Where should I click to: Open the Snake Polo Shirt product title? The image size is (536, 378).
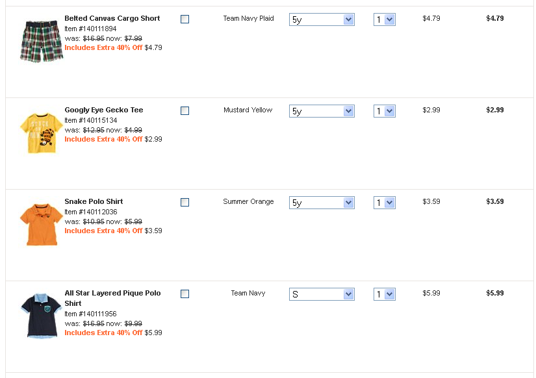click(94, 201)
